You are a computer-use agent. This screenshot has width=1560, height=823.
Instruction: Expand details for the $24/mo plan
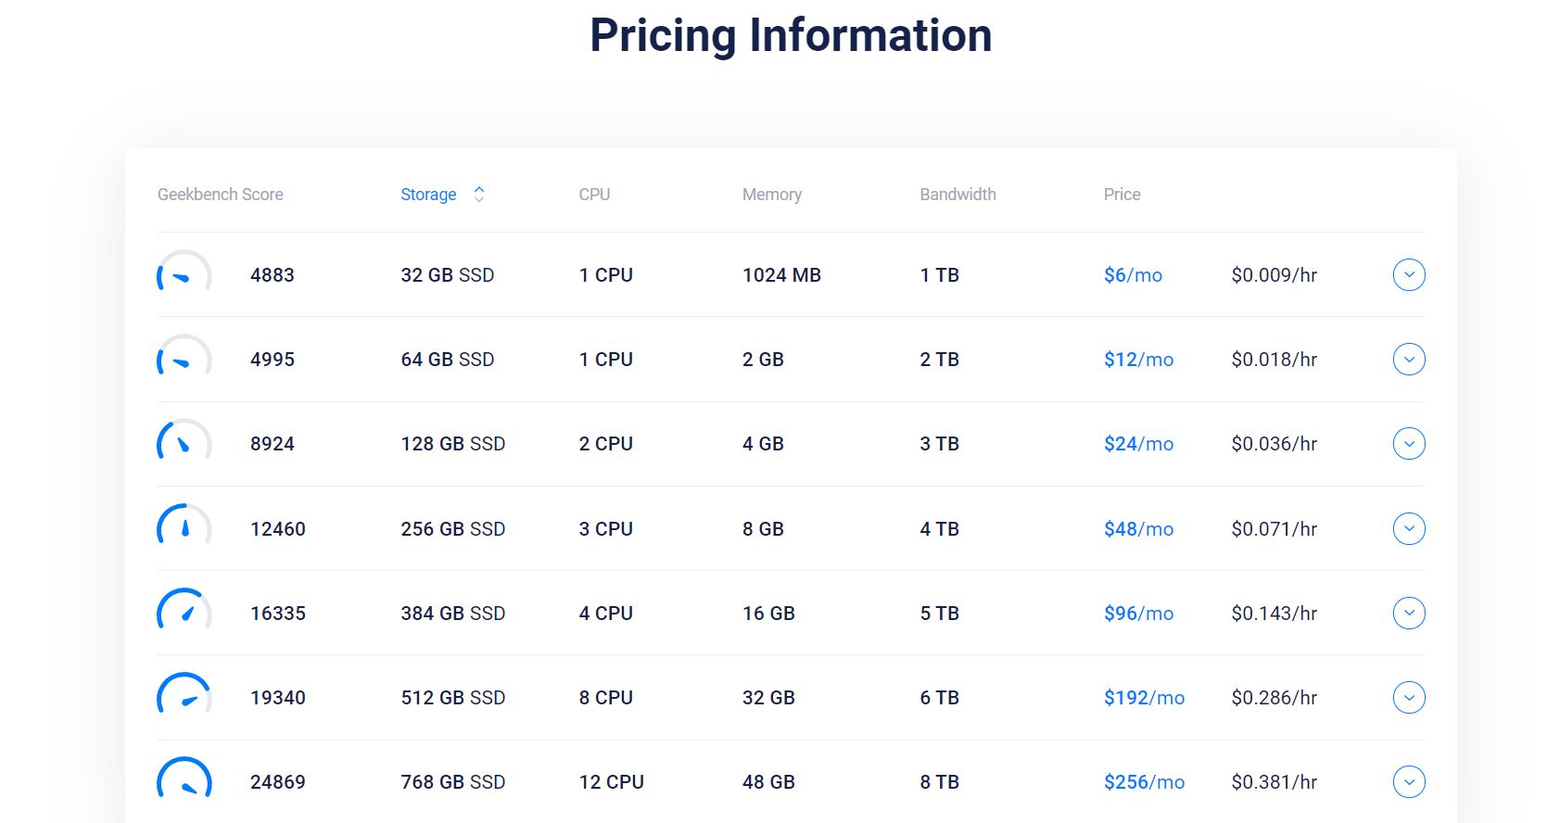pyautogui.click(x=1408, y=444)
